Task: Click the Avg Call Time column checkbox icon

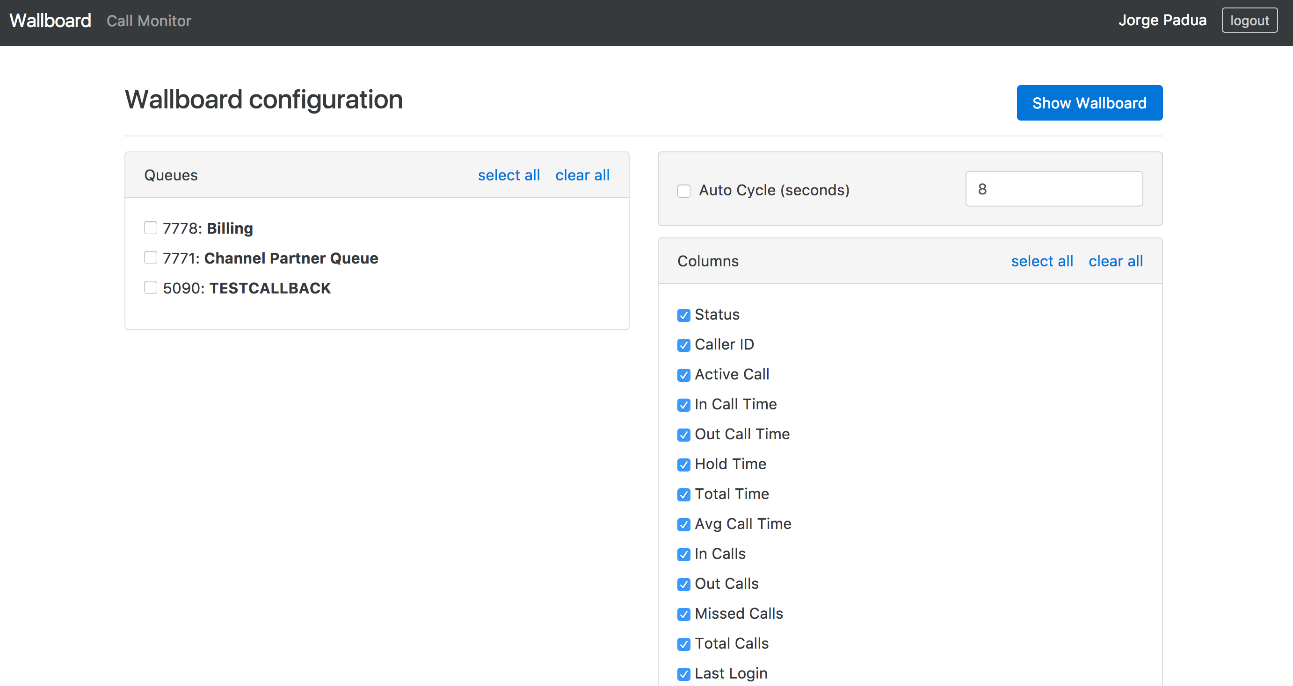Action: point(684,524)
